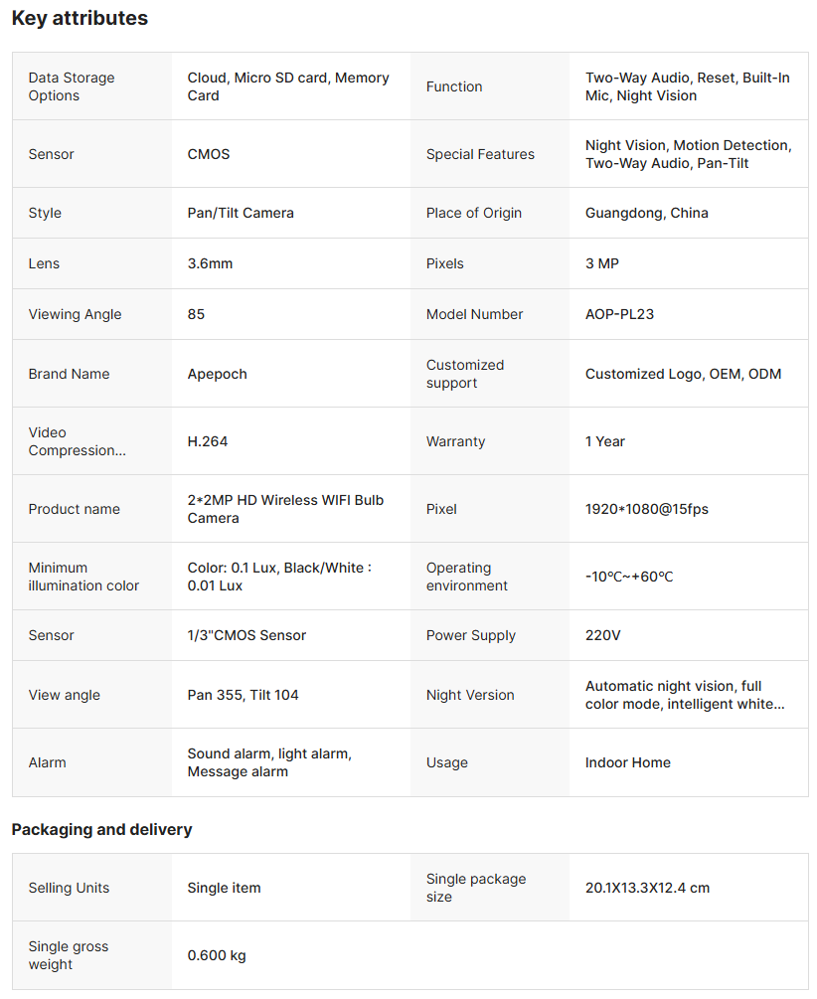Click the 1 Year warranty value
817x999 pixels.
[605, 441]
